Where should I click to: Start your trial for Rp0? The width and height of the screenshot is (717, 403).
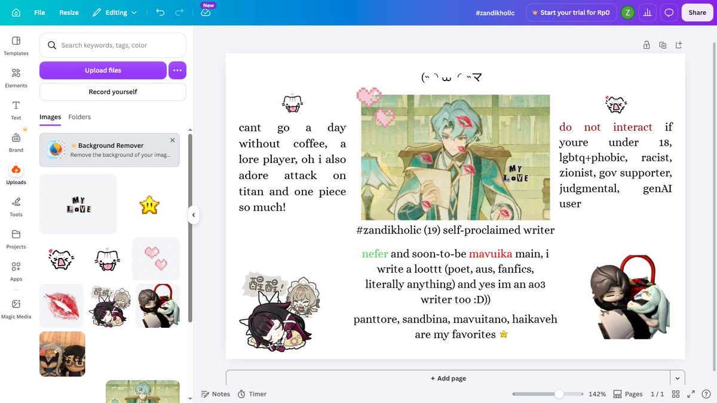coord(572,13)
